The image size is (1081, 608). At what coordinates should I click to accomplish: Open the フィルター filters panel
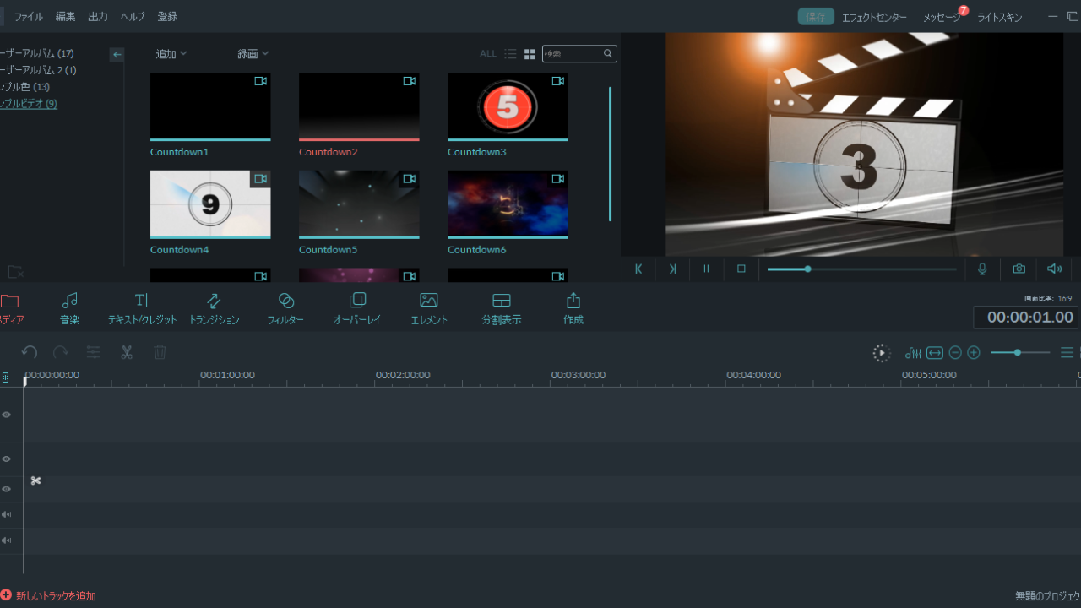point(285,309)
